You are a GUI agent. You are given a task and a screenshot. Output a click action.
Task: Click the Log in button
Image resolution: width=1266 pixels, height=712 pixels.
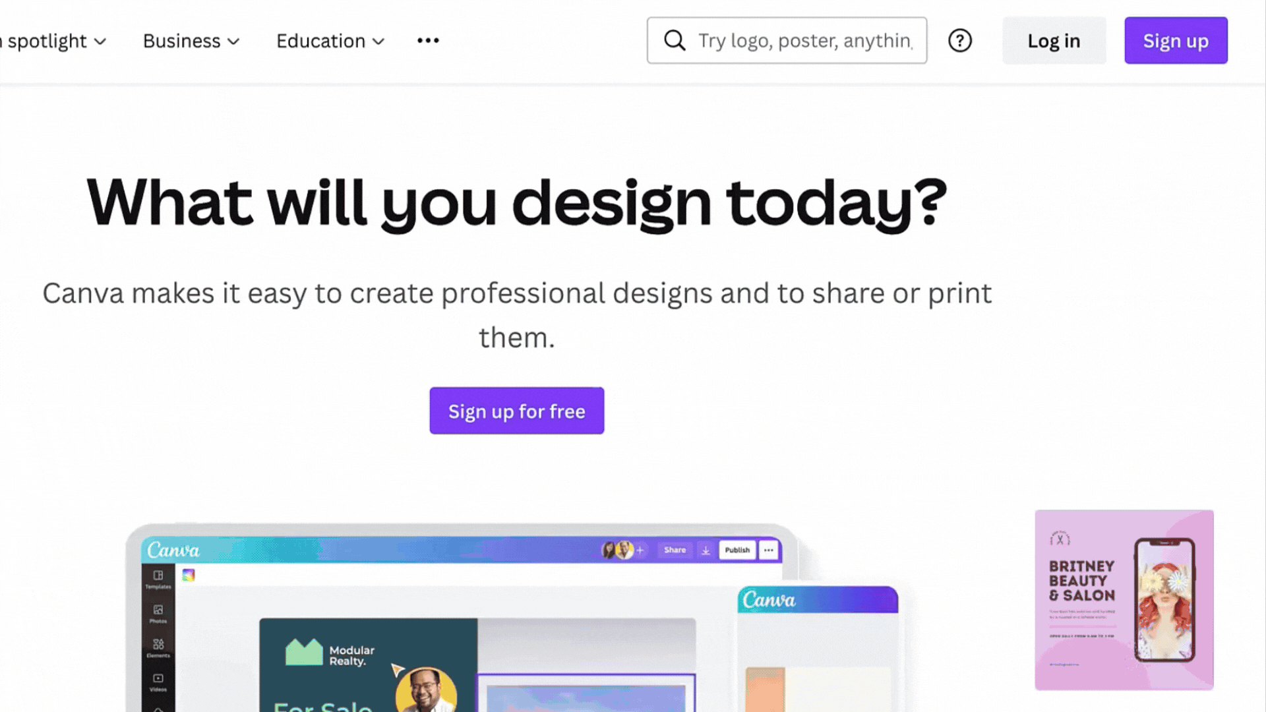(1054, 40)
